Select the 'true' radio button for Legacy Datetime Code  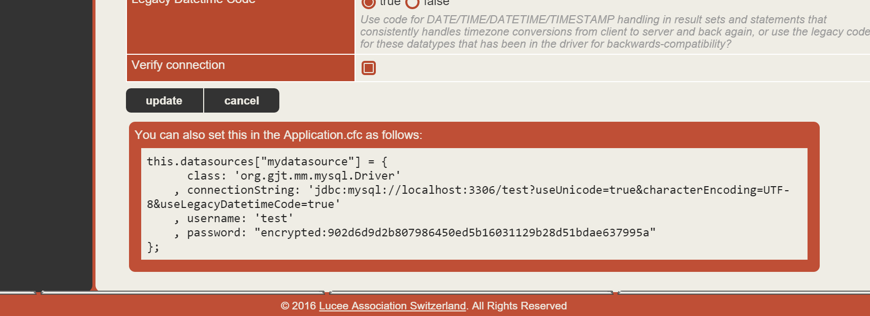pyautogui.click(x=369, y=3)
